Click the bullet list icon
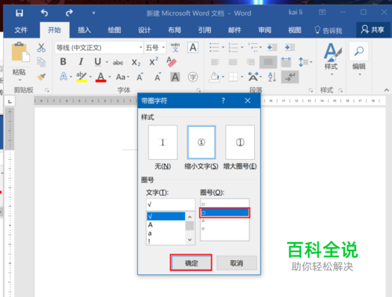 point(214,47)
